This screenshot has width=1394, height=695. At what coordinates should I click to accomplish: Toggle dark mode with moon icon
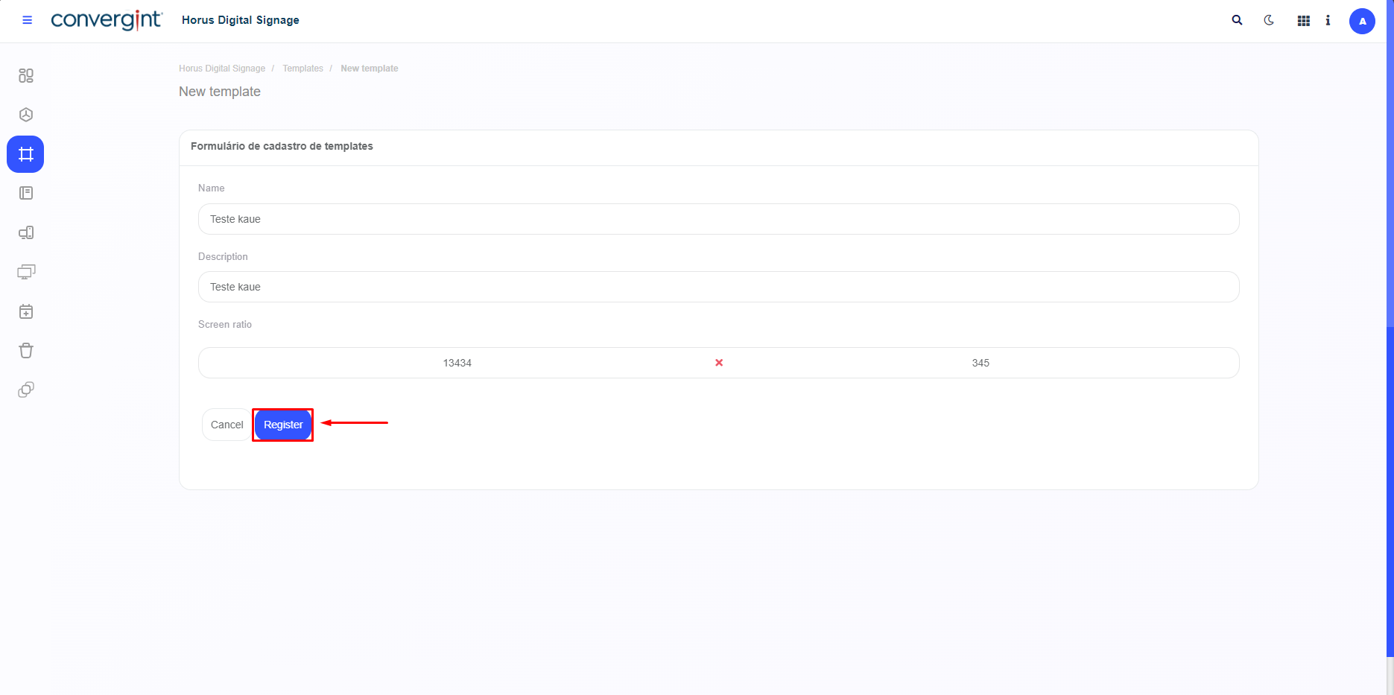pos(1269,21)
